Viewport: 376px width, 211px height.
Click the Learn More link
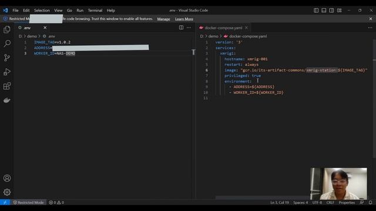pos(184,19)
